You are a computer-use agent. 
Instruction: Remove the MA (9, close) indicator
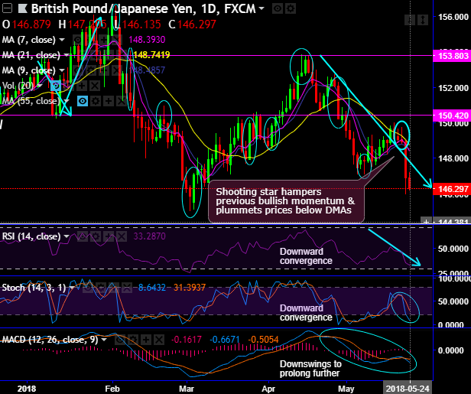[116, 70]
